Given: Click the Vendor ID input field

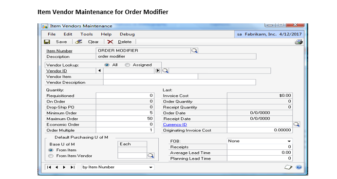Looking at the screenshot, I should tap(129, 71).
